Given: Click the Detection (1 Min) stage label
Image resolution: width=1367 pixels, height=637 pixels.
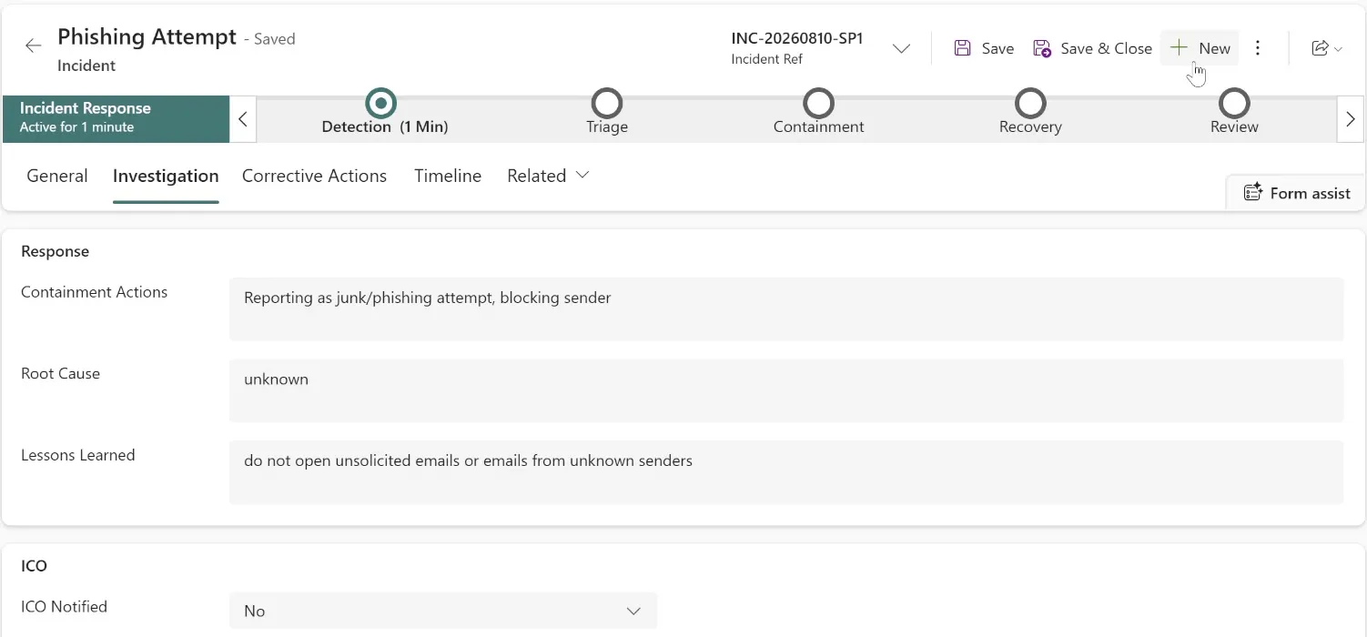Looking at the screenshot, I should click(385, 126).
